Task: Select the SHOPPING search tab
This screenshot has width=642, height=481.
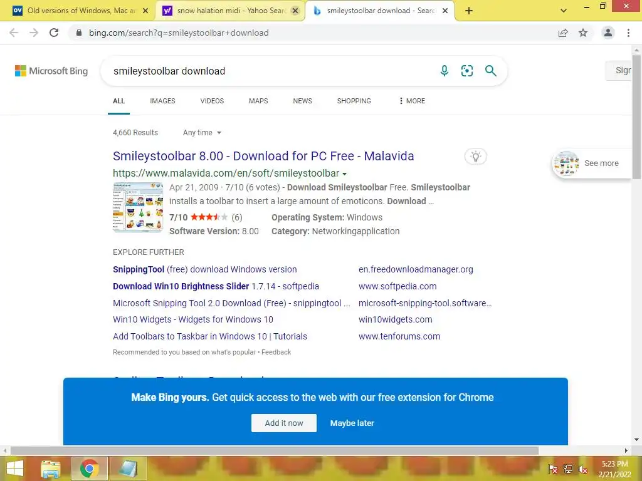Action: [354, 101]
